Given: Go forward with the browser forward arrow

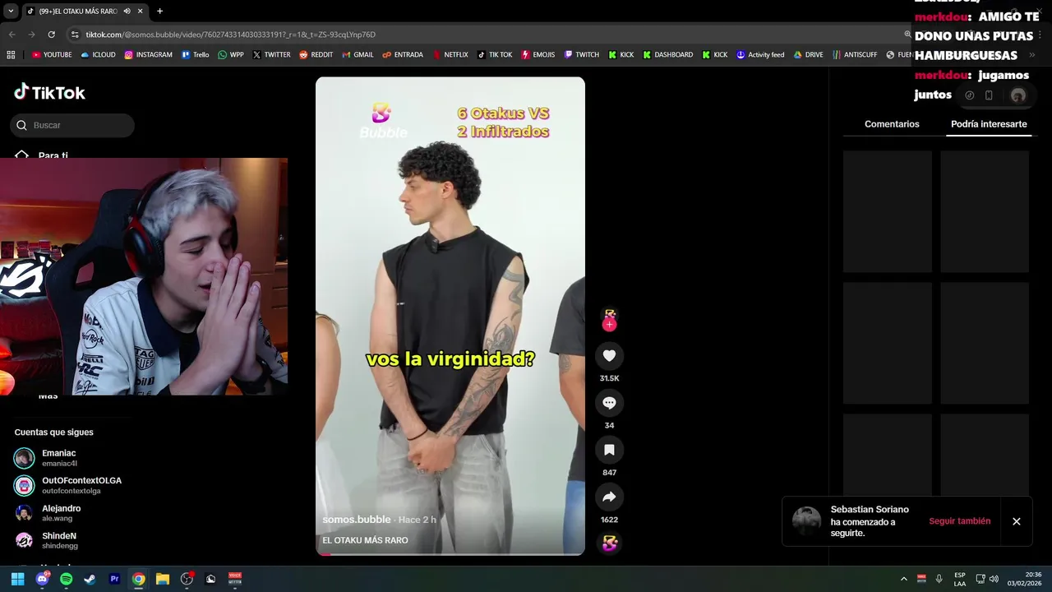Looking at the screenshot, I should pos(31,35).
